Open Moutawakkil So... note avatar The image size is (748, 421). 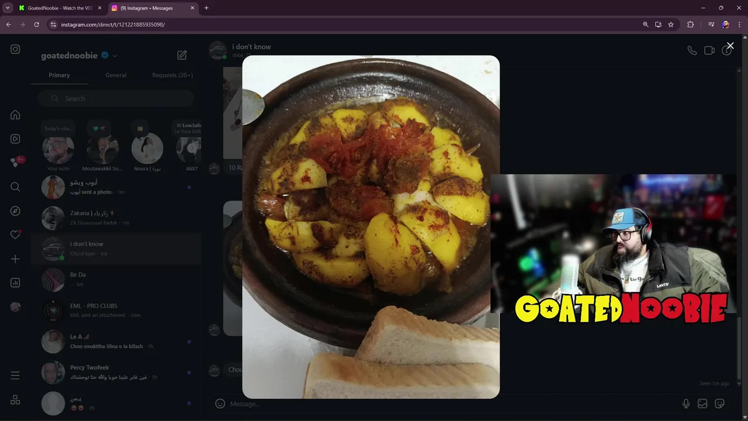click(102, 149)
